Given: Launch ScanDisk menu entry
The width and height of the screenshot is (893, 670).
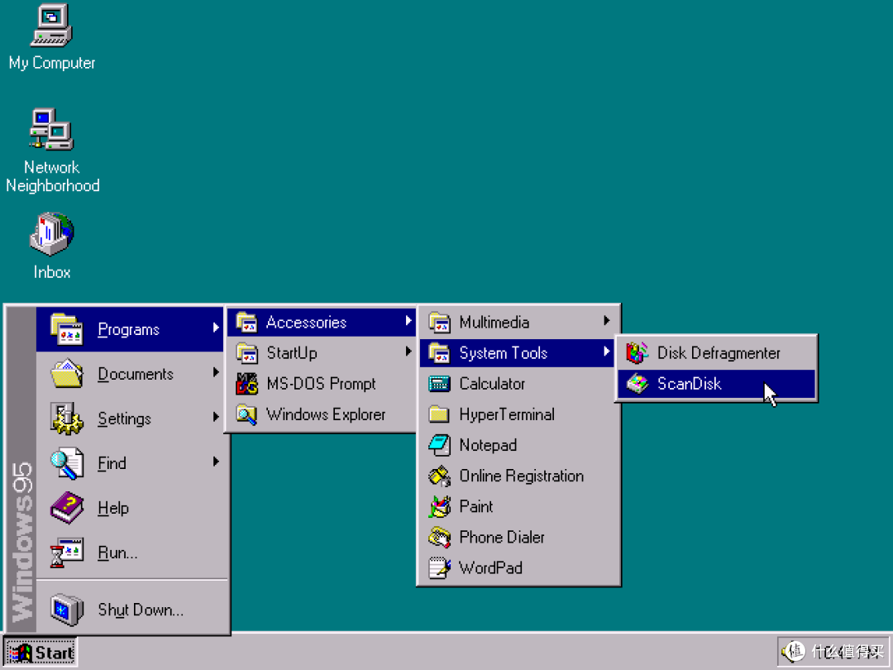Looking at the screenshot, I should [716, 384].
